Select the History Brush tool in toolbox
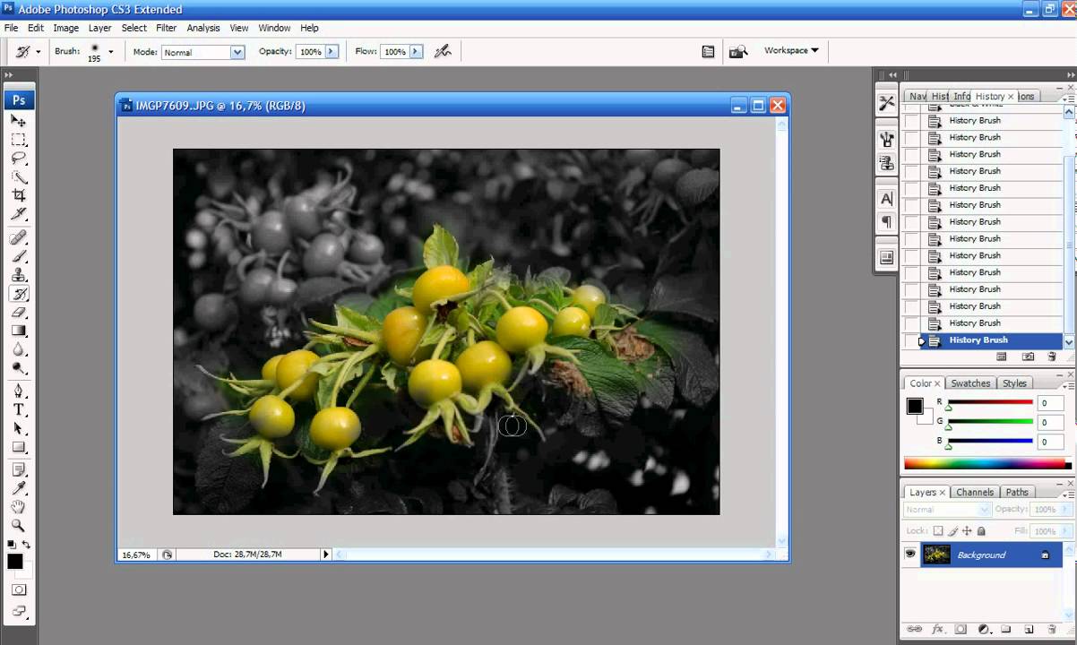 click(18, 294)
